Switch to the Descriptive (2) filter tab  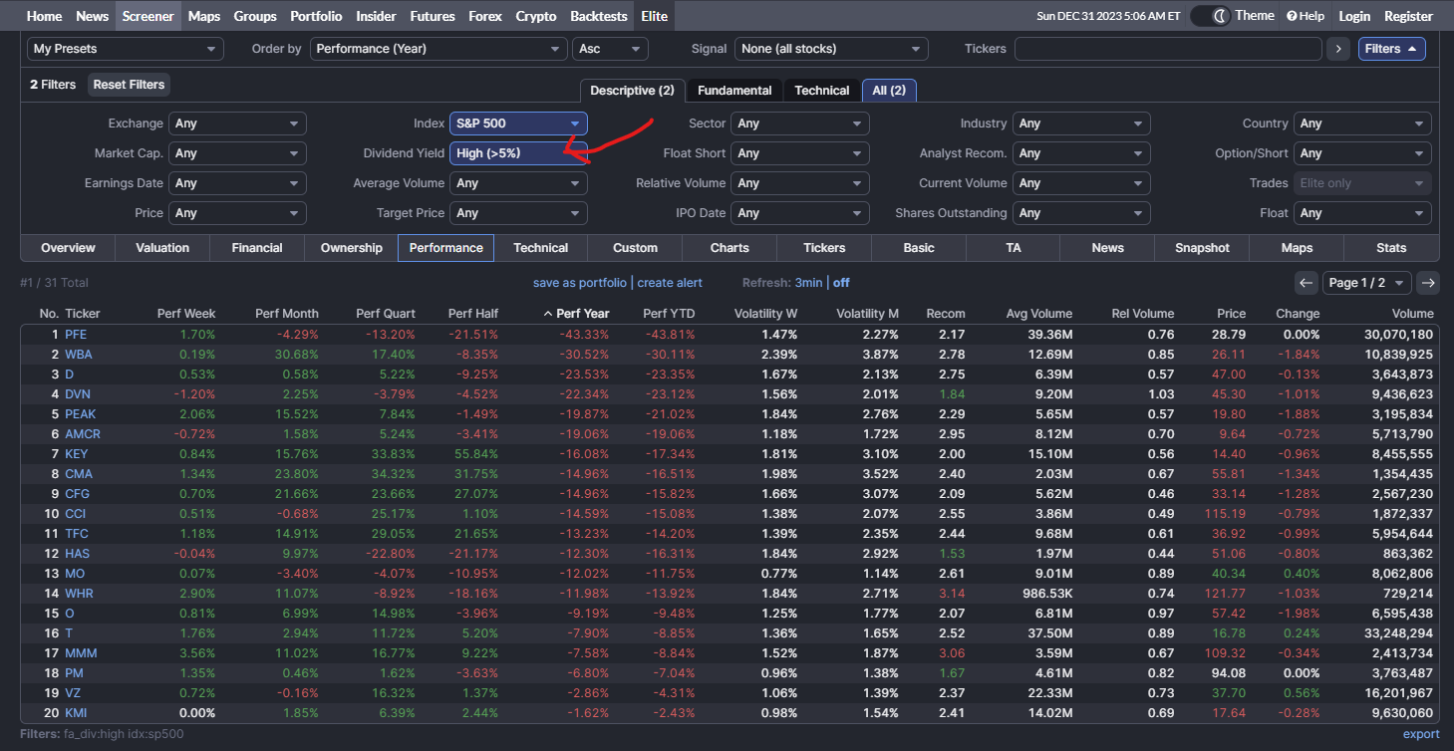pos(632,91)
